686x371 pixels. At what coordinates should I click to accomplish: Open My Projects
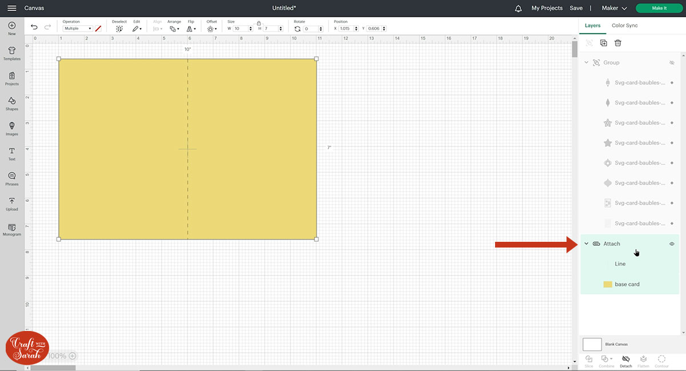(x=547, y=8)
